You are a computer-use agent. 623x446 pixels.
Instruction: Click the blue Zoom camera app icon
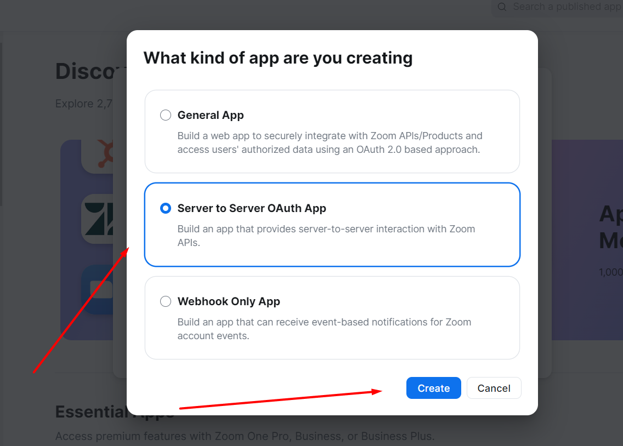pyautogui.click(x=98, y=289)
